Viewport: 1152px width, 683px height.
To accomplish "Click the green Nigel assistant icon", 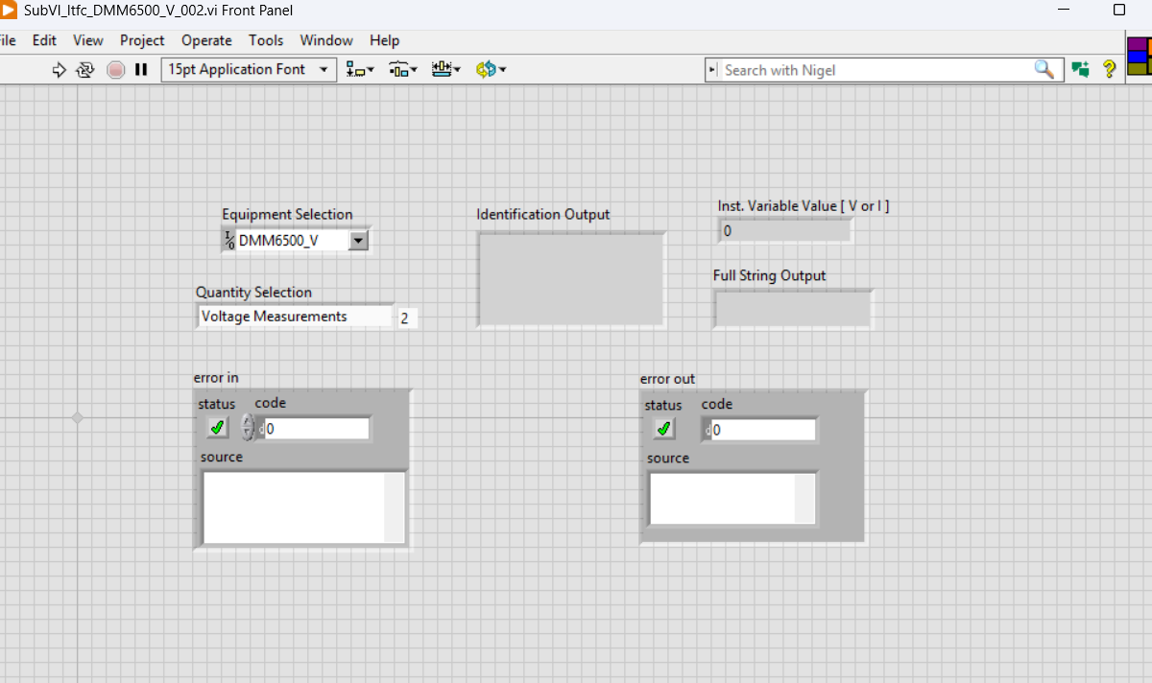I will (1081, 69).
